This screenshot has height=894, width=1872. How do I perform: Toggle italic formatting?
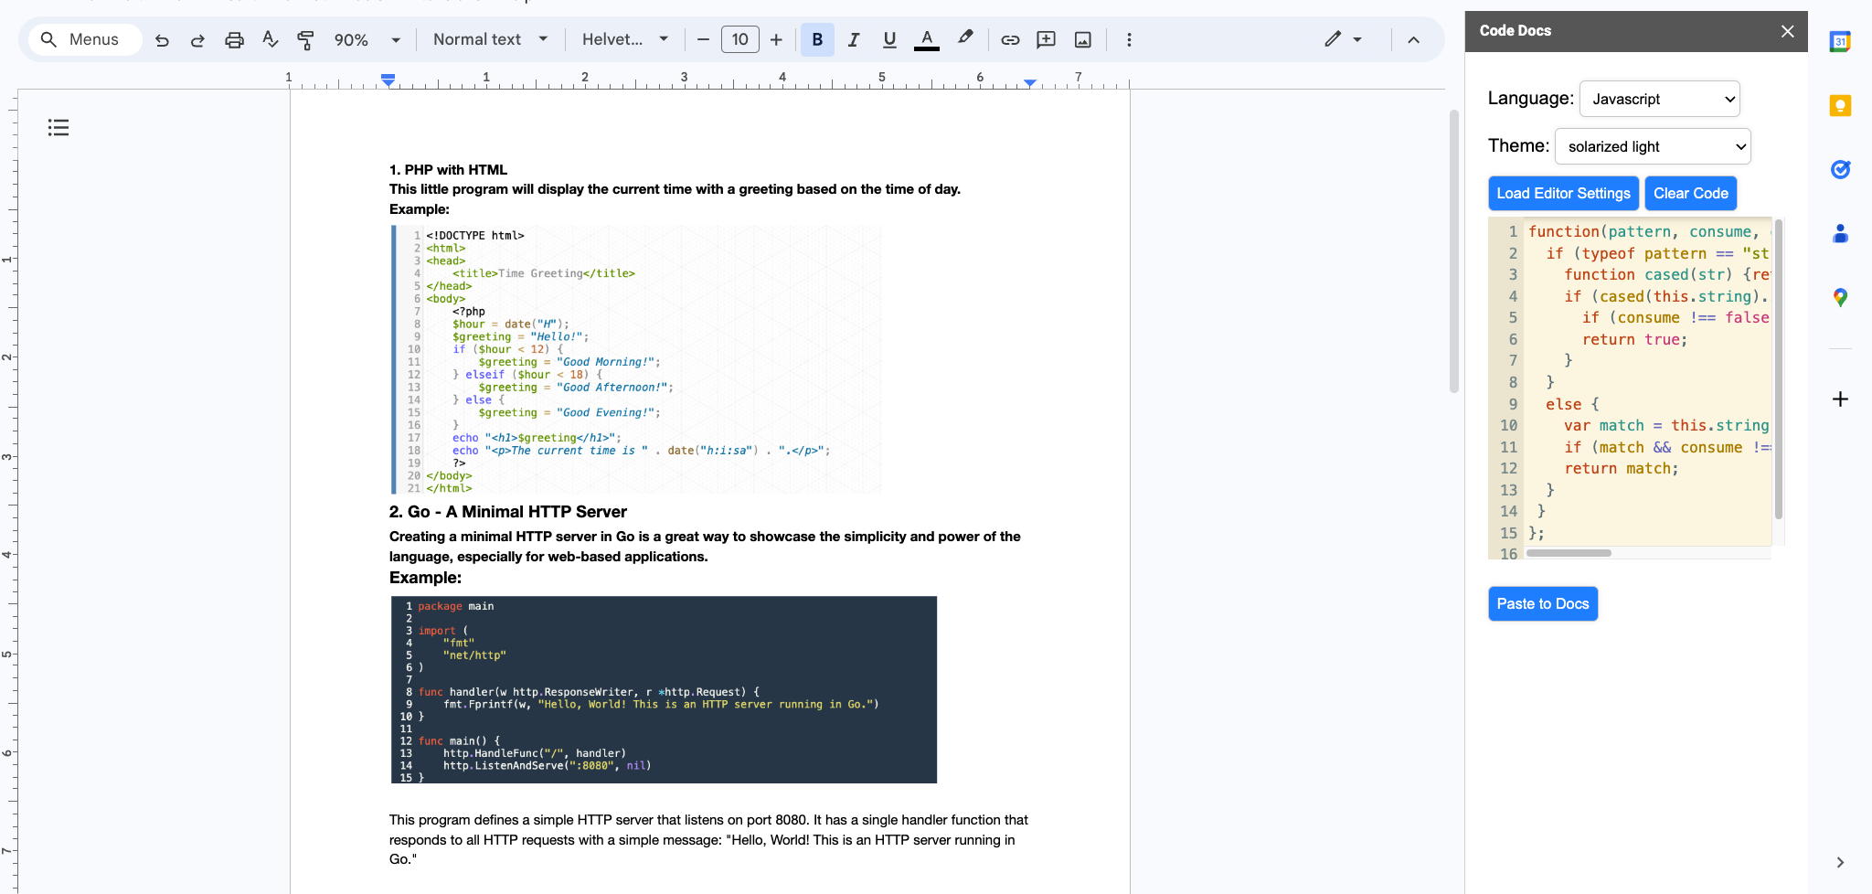point(853,39)
